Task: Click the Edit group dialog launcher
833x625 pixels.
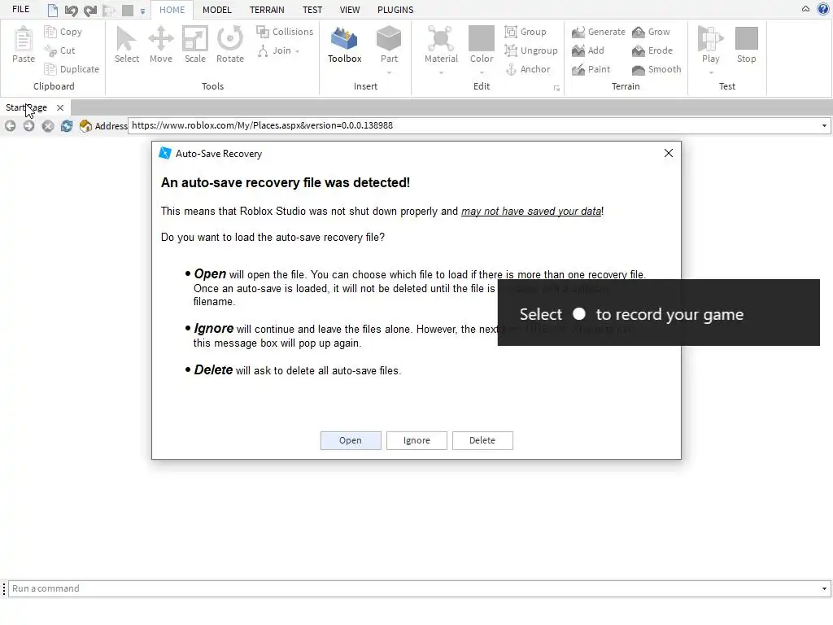Action: (556, 88)
